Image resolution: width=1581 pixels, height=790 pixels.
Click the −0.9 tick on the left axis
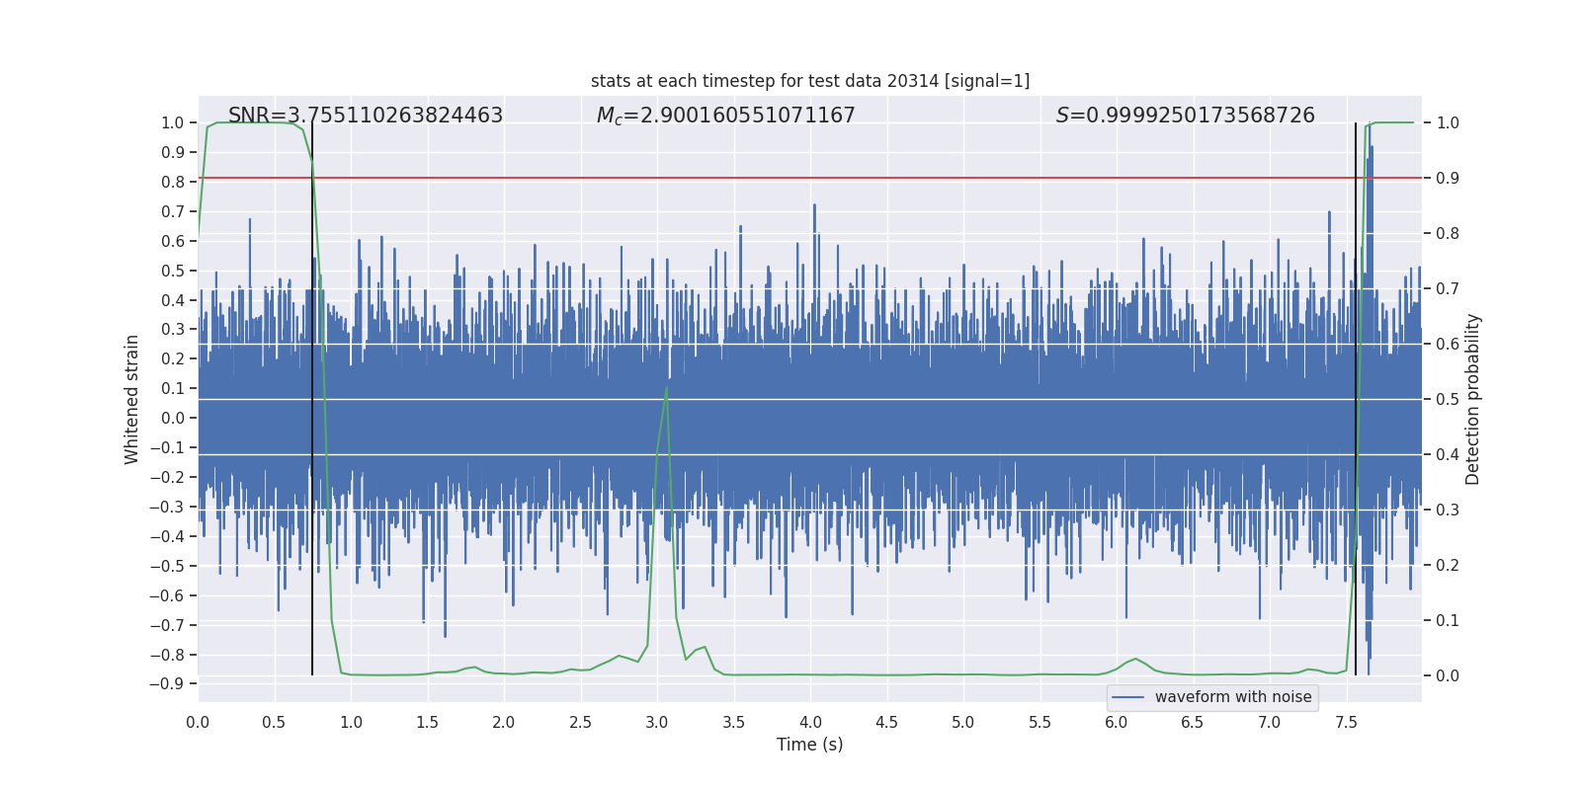coord(166,684)
